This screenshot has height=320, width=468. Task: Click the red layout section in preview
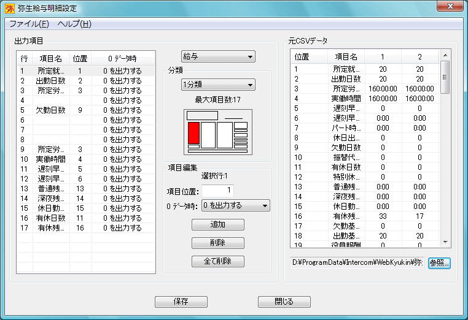[x=193, y=133]
